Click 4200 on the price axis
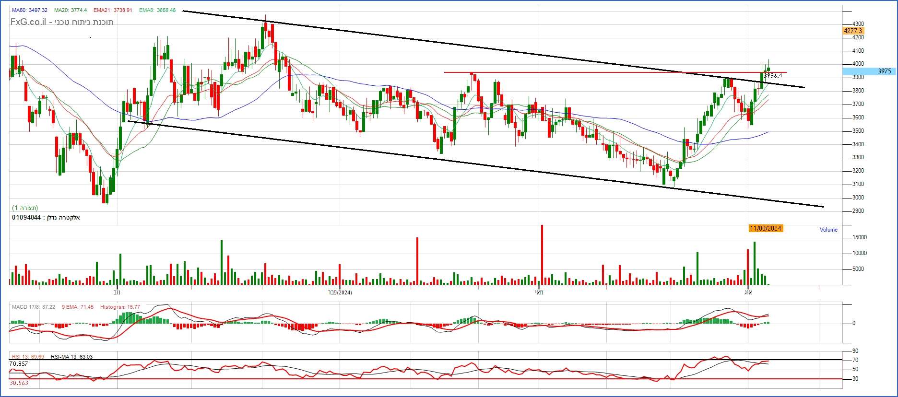898x397 pixels. [859, 37]
